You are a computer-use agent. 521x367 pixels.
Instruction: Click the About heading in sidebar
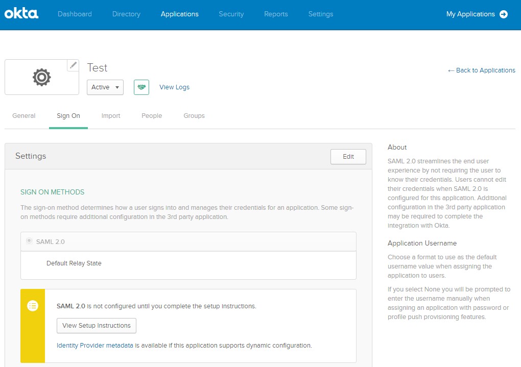[397, 147]
